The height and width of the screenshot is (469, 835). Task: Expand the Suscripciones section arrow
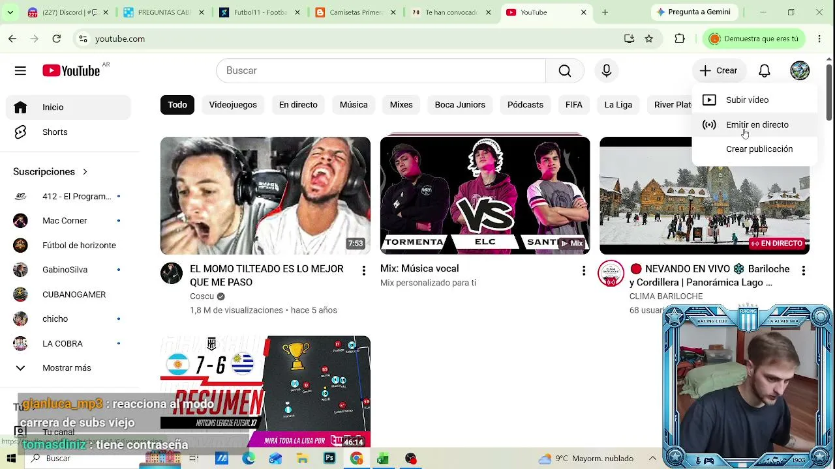(x=85, y=172)
